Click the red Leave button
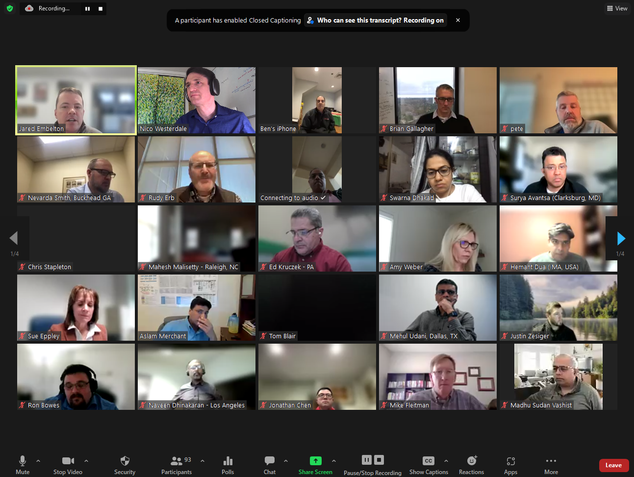This screenshot has height=477, width=634. [x=613, y=465]
